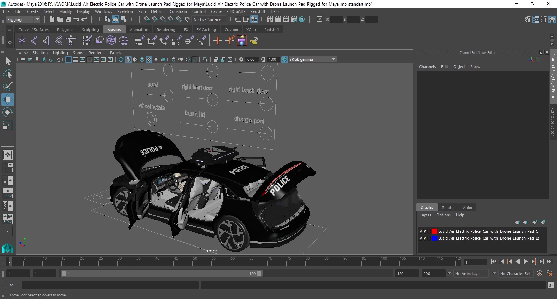Click the time range slider bar
Image resolution: width=557 pixels, height=299 pixels.
(x=162, y=274)
